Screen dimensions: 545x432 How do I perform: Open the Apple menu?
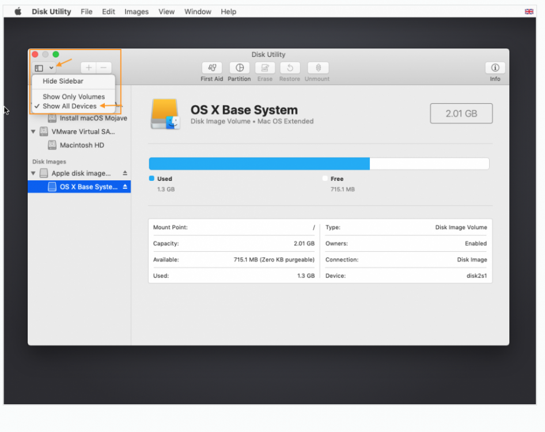pyautogui.click(x=18, y=12)
